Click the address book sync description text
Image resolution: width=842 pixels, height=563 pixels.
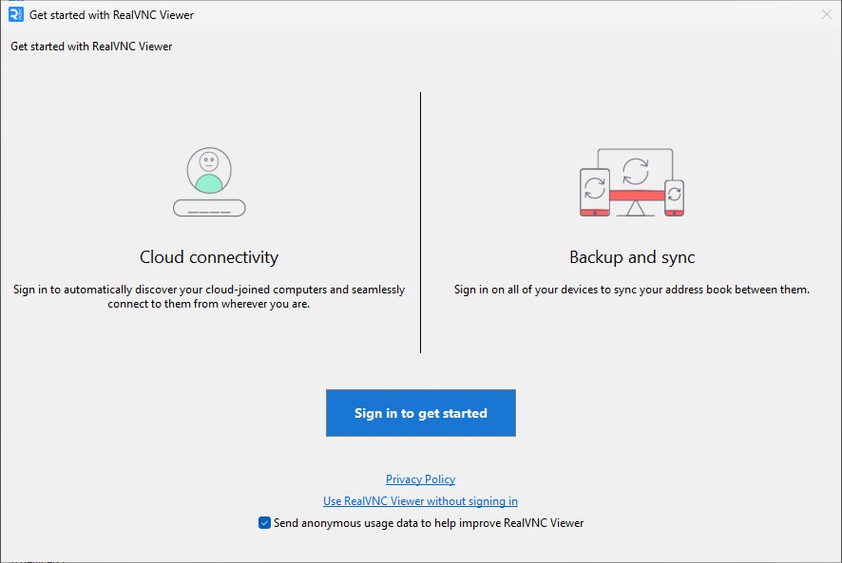click(x=632, y=290)
